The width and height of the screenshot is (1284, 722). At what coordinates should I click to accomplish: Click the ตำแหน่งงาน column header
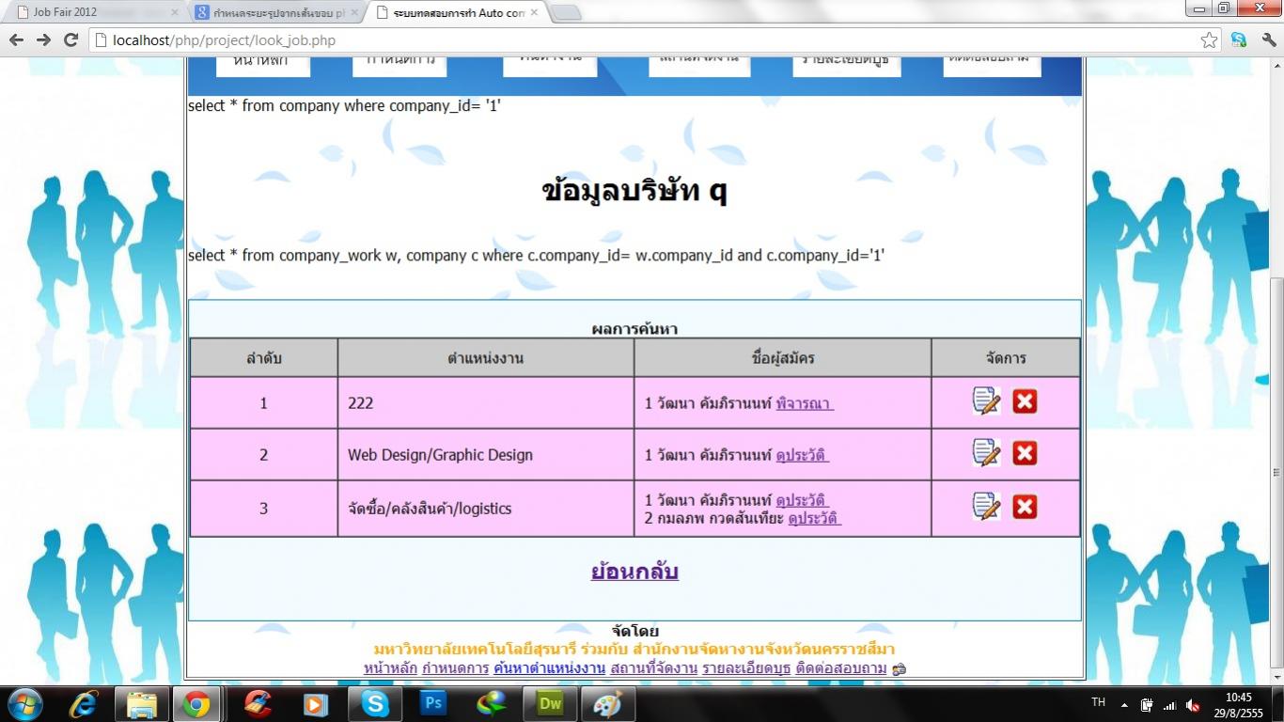[485, 358]
